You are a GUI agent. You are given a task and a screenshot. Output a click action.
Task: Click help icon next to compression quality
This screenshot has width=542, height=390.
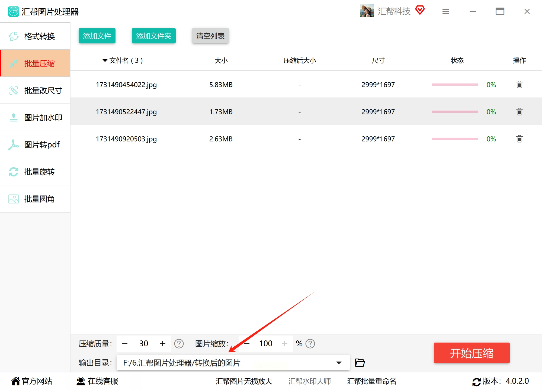click(179, 344)
